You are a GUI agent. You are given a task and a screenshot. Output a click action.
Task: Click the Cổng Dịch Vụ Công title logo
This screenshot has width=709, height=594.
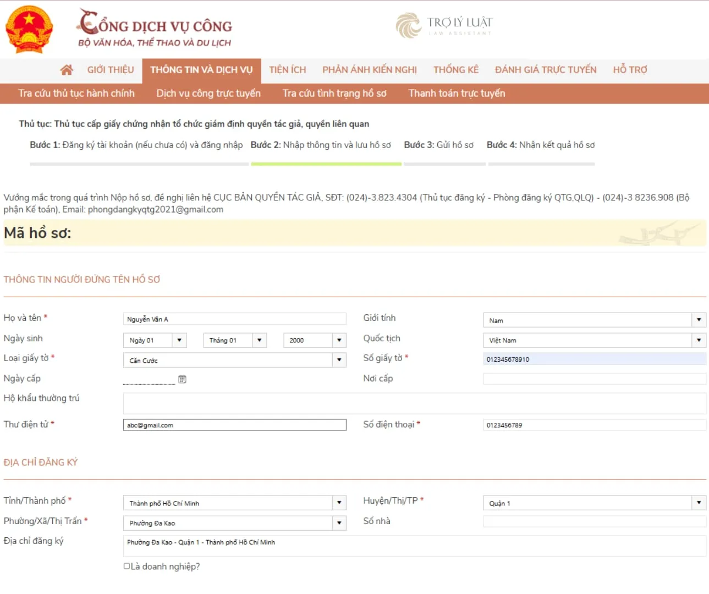155,28
